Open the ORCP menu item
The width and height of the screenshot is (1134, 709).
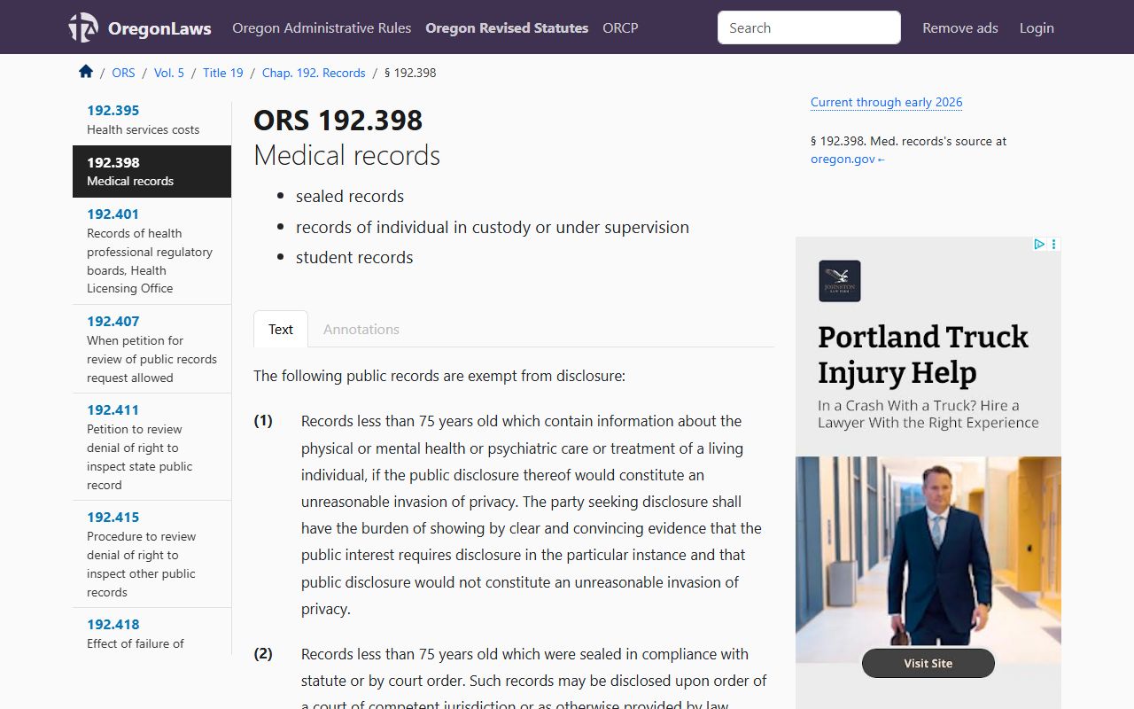(x=620, y=27)
